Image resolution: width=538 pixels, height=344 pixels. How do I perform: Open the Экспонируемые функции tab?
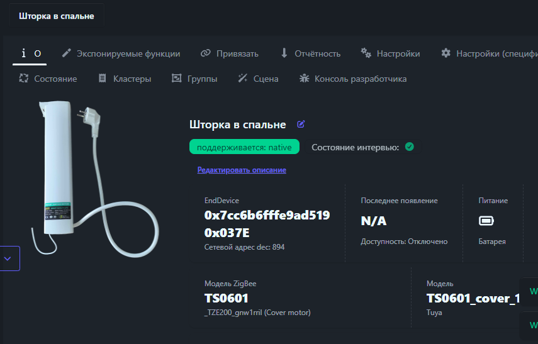(x=121, y=53)
